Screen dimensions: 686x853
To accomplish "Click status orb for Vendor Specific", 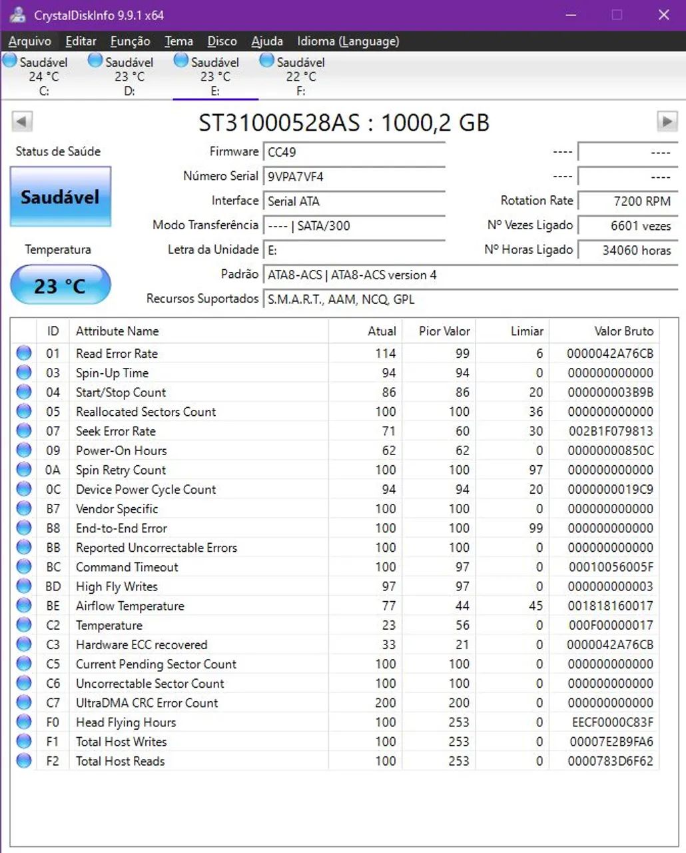I will click(24, 508).
